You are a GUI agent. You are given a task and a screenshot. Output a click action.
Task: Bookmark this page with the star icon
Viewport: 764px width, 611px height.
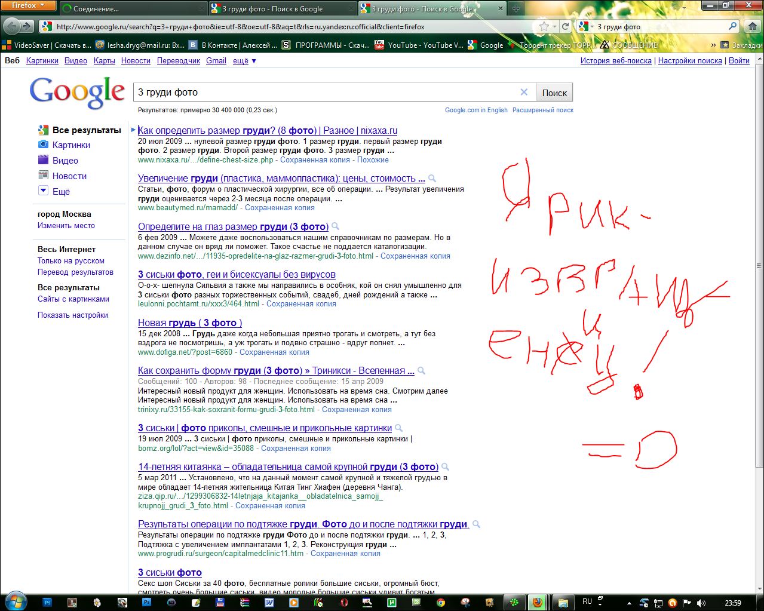544,26
